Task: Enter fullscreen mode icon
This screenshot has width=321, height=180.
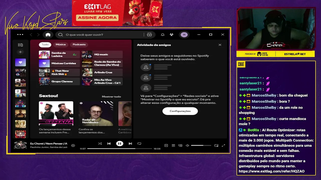Action: coord(223,145)
